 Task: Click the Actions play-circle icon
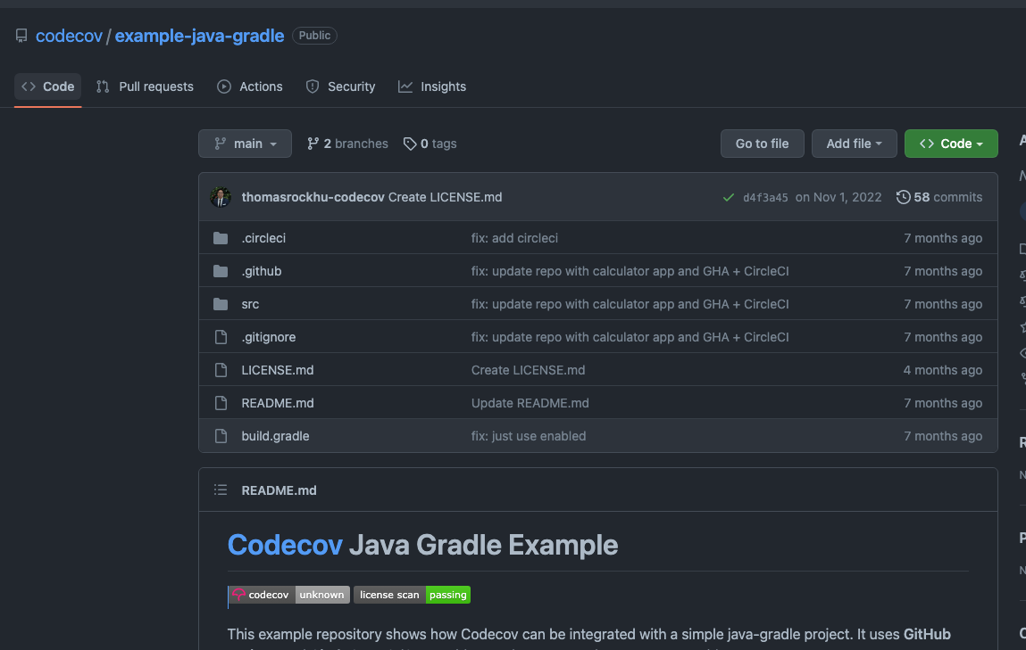coord(224,86)
